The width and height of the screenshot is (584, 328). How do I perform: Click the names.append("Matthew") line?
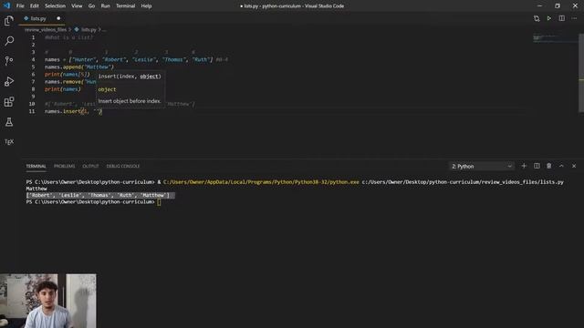[x=79, y=67]
